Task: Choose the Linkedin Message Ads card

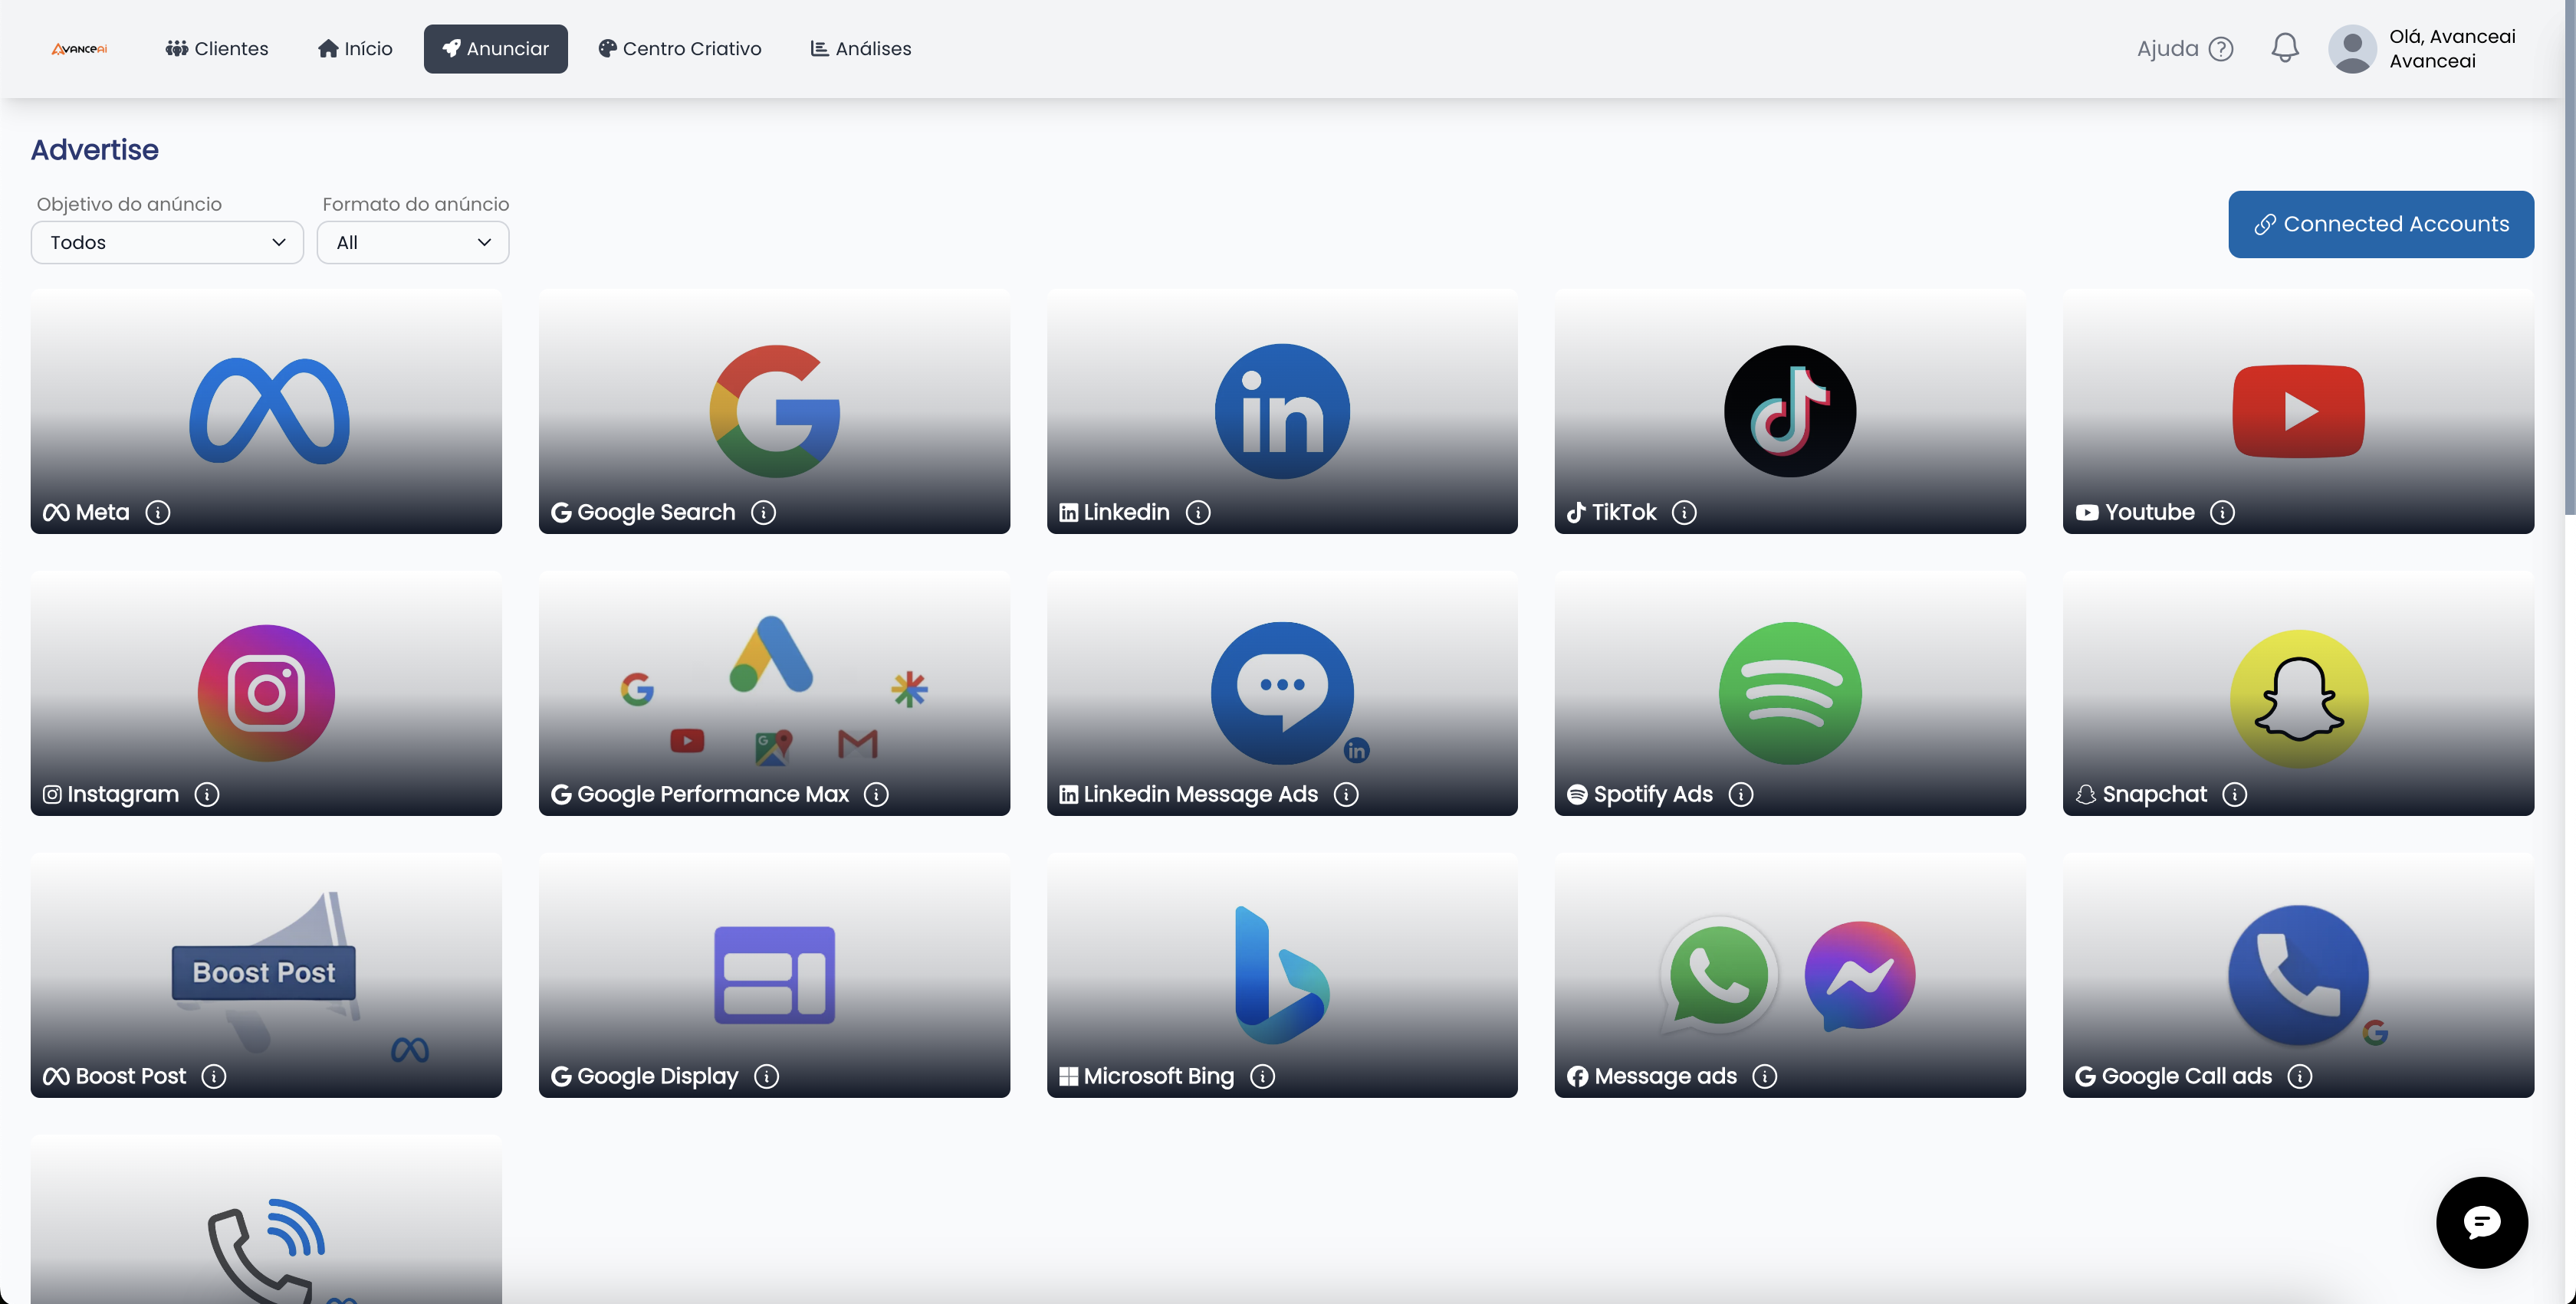Action: coord(1281,693)
